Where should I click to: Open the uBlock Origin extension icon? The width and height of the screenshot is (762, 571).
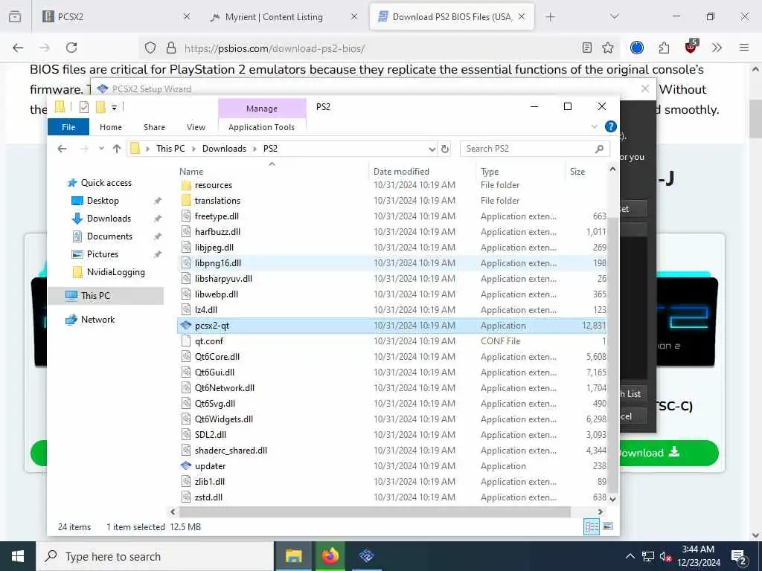[x=691, y=47]
